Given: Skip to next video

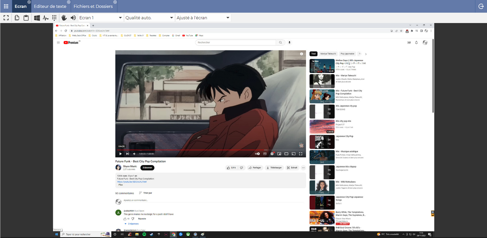Looking at the screenshot, I should pyautogui.click(x=127, y=154).
